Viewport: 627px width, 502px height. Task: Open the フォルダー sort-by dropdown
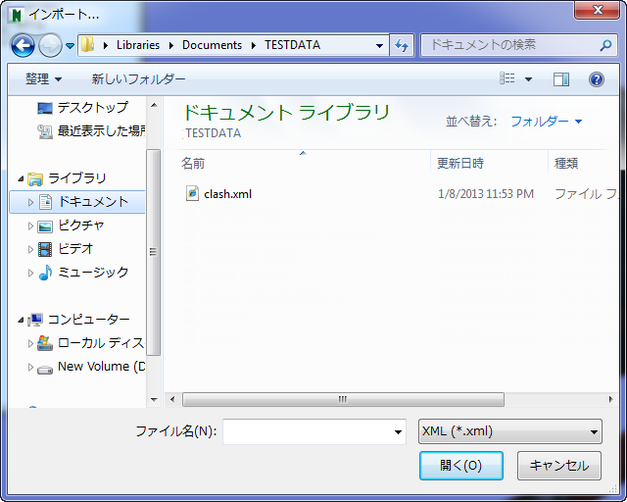point(547,121)
